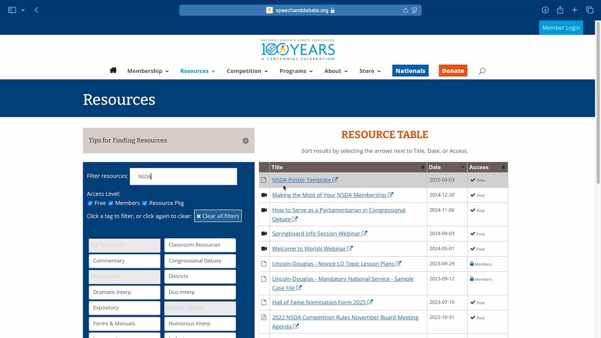Open the Competition dropdown menu
Screen dimensions: 601x338
(247, 71)
